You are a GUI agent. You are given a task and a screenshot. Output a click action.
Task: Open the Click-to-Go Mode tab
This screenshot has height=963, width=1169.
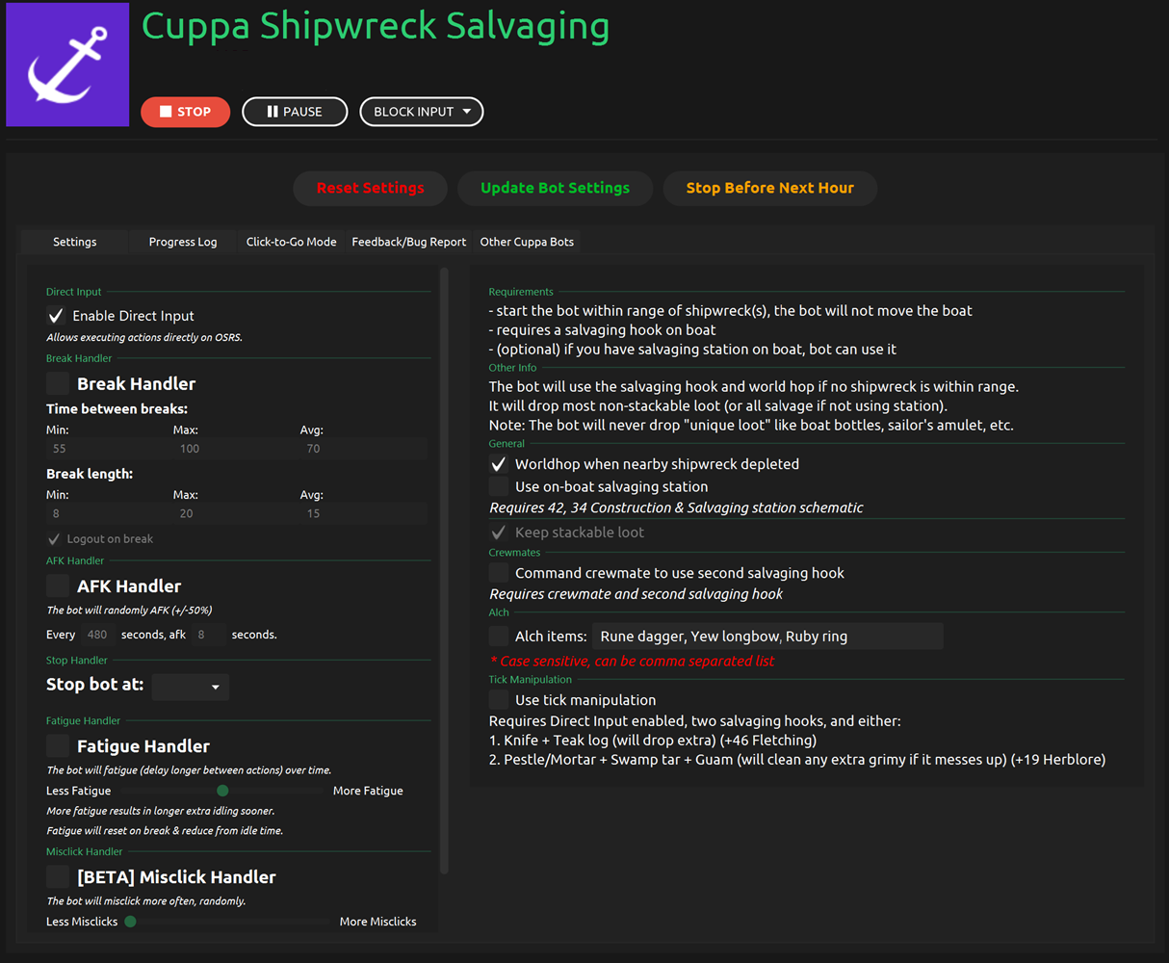(x=291, y=242)
